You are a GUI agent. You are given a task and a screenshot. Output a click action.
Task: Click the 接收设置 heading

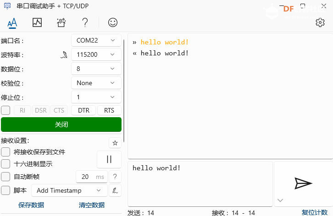pyautogui.click(x=15, y=140)
